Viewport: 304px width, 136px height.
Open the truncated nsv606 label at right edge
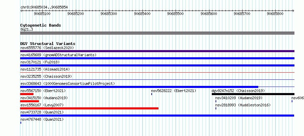point(298,98)
